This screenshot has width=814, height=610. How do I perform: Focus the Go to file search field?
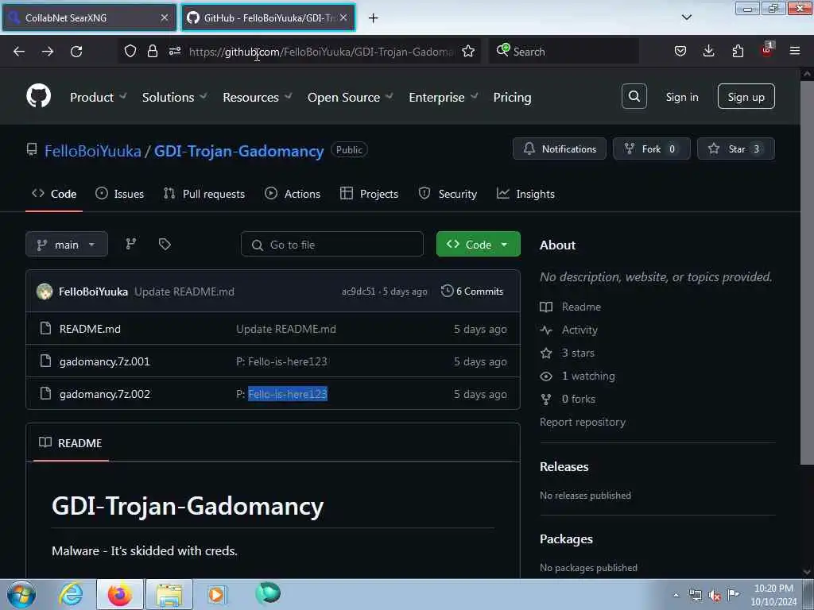coord(332,245)
